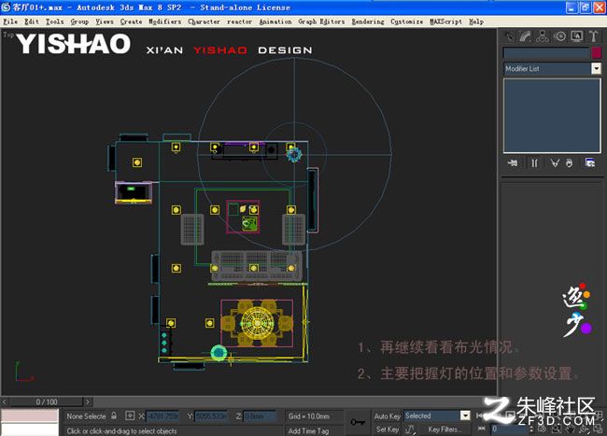This screenshot has width=607, height=436.
Task: Step time slider forward with right arrow
Action: (x=88, y=401)
